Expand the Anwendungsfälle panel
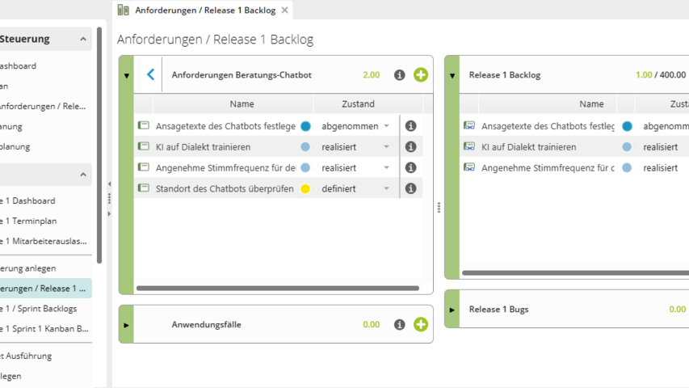 [126, 326]
